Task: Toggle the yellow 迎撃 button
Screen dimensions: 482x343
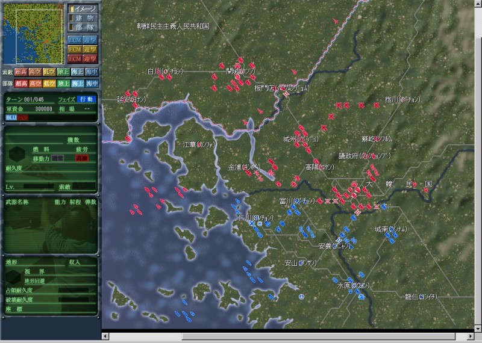Action: click(x=90, y=49)
